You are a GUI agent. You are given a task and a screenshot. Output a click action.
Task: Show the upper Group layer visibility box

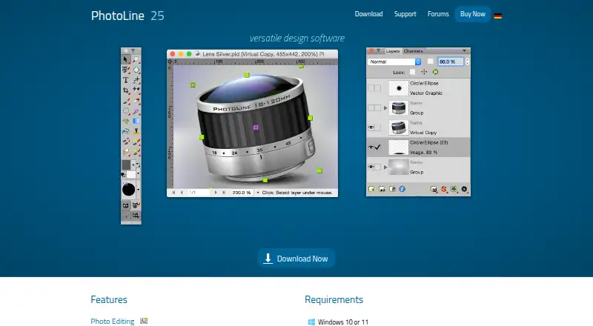coord(371,107)
